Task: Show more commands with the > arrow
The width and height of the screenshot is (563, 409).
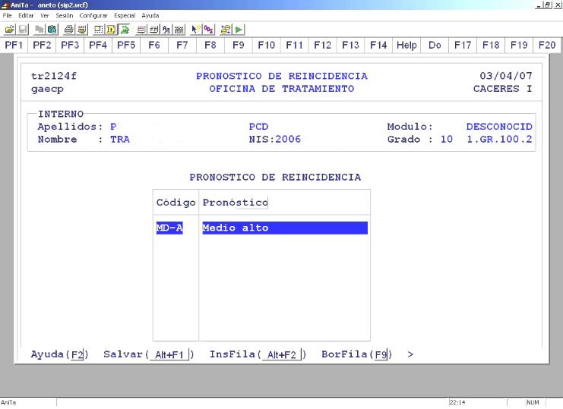Action: pos(410,355)
